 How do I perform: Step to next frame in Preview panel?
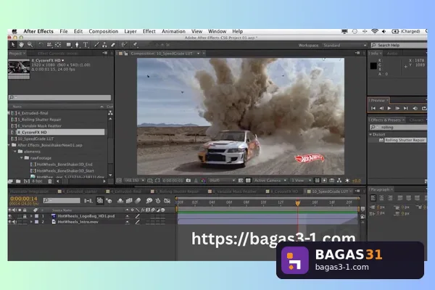pyautogui.click(x=397, y=108)
